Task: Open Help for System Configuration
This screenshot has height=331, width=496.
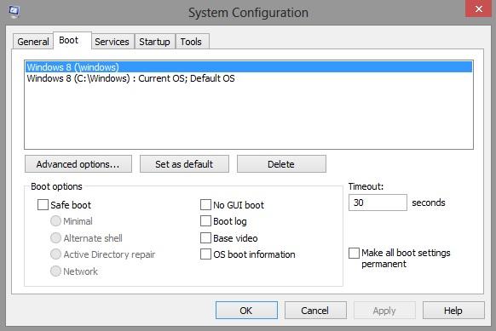Action: click(453, 311)
